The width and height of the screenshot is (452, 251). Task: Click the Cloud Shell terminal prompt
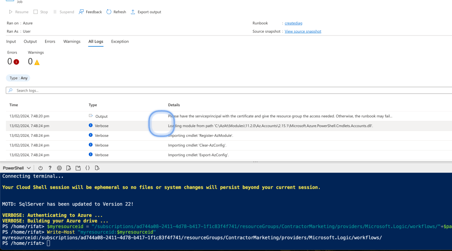click(x=48, y=243)
